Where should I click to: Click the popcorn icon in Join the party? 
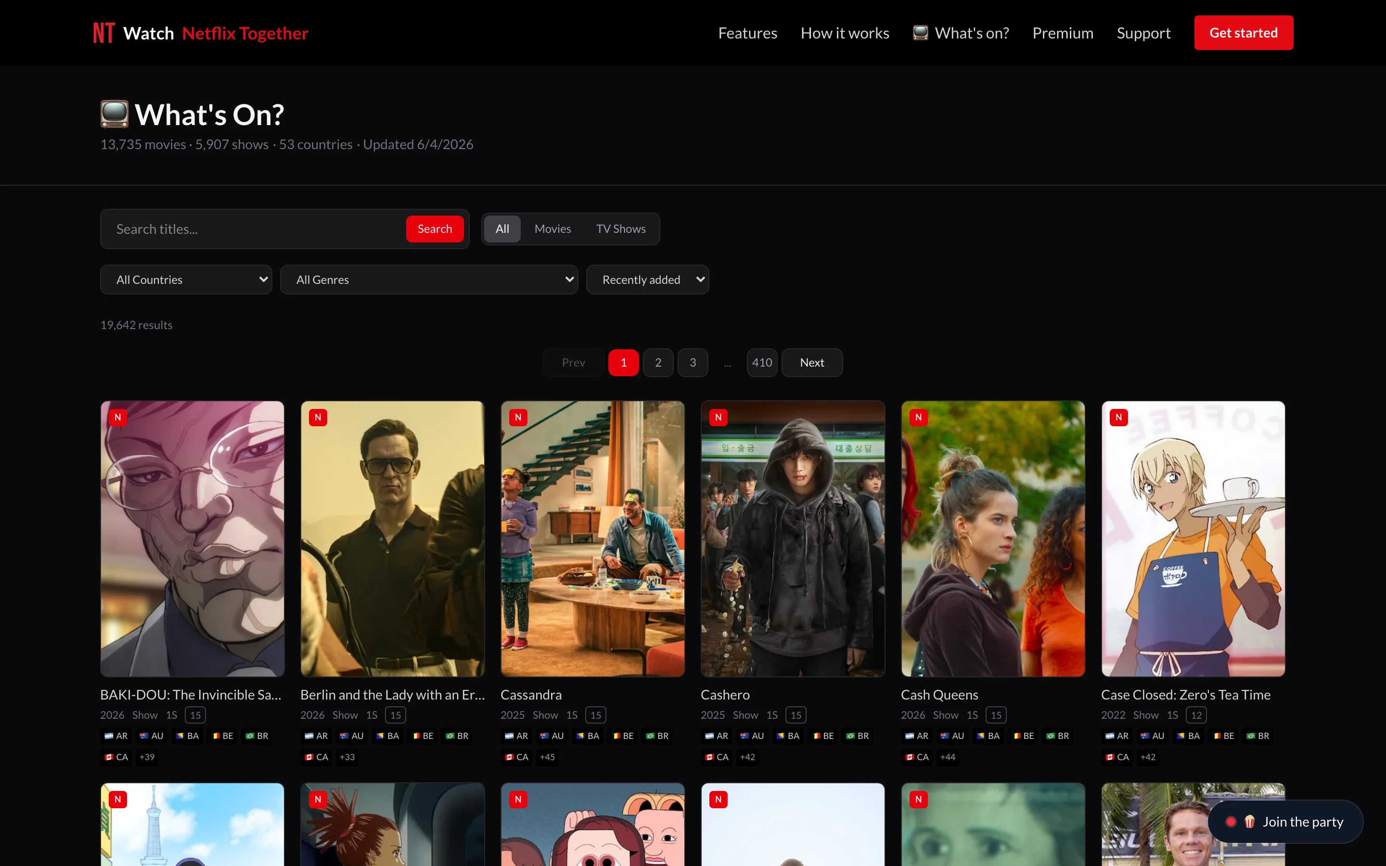[x=1249, y=822]
